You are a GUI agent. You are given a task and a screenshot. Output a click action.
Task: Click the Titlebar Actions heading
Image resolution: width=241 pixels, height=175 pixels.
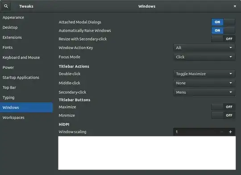pyautogui.click(x=74, y=67)
